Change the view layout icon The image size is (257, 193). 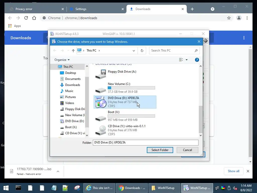(x=181, y=60)
